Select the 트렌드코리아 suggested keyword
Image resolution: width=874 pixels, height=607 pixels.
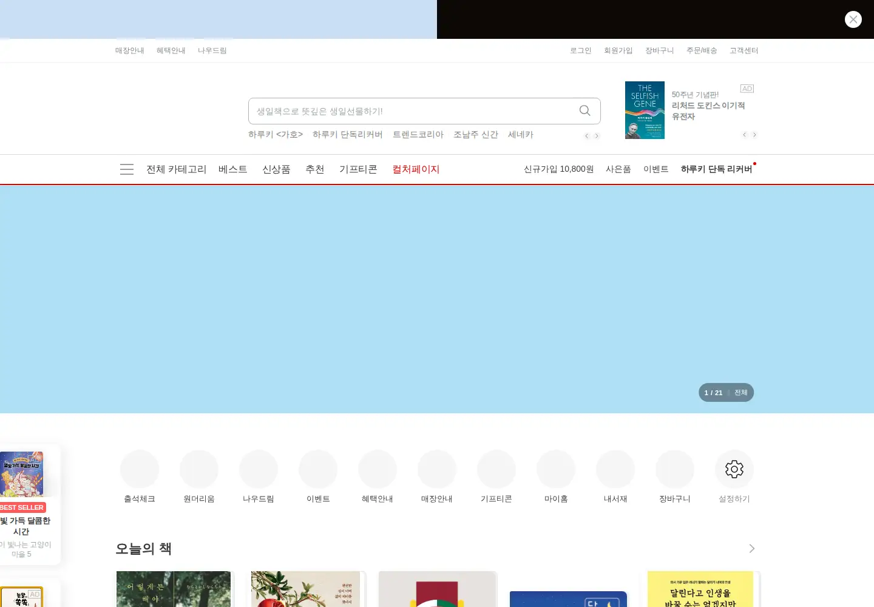(418, 135)
